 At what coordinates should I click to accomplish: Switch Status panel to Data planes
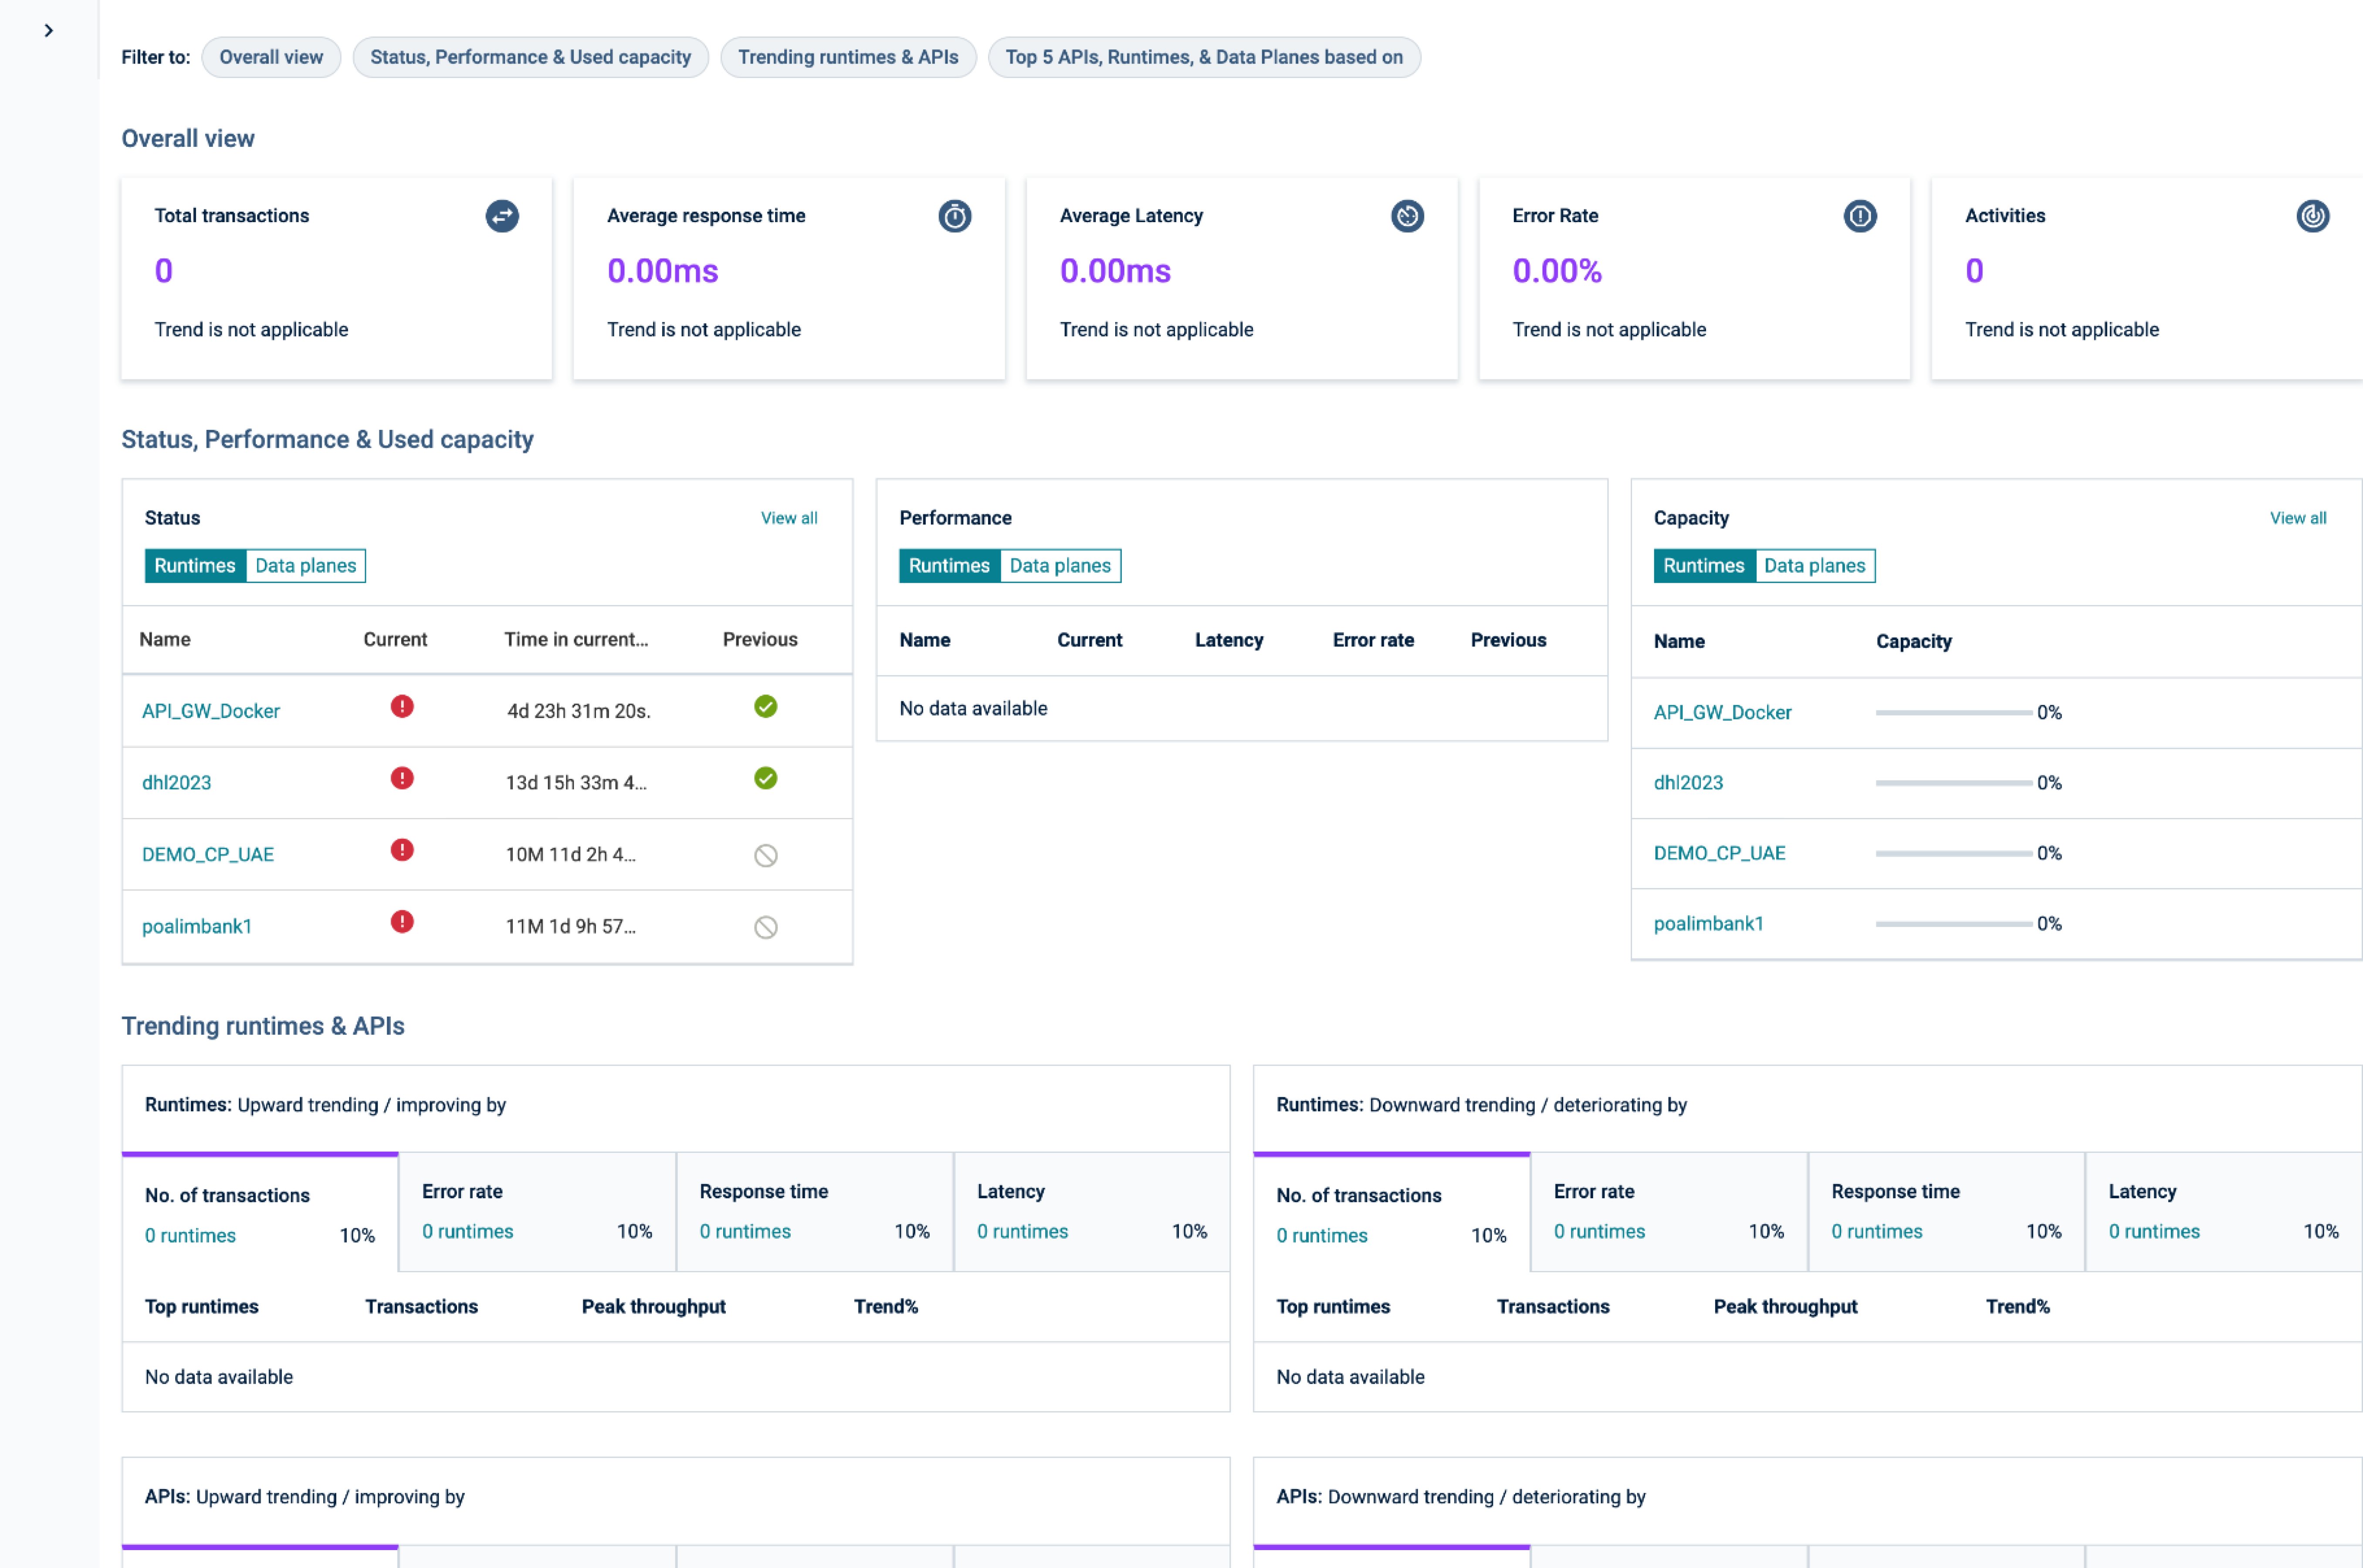306,566
